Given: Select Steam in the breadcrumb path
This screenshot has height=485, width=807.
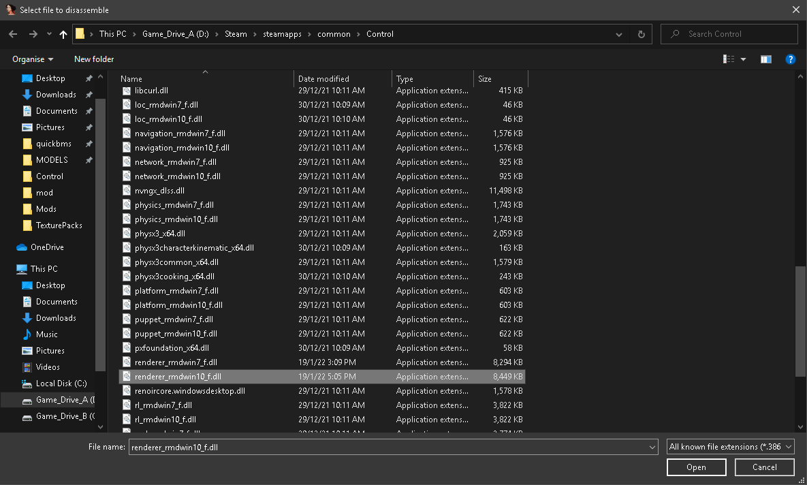Looking at the screenshot, I should click(x=236, y=34).
